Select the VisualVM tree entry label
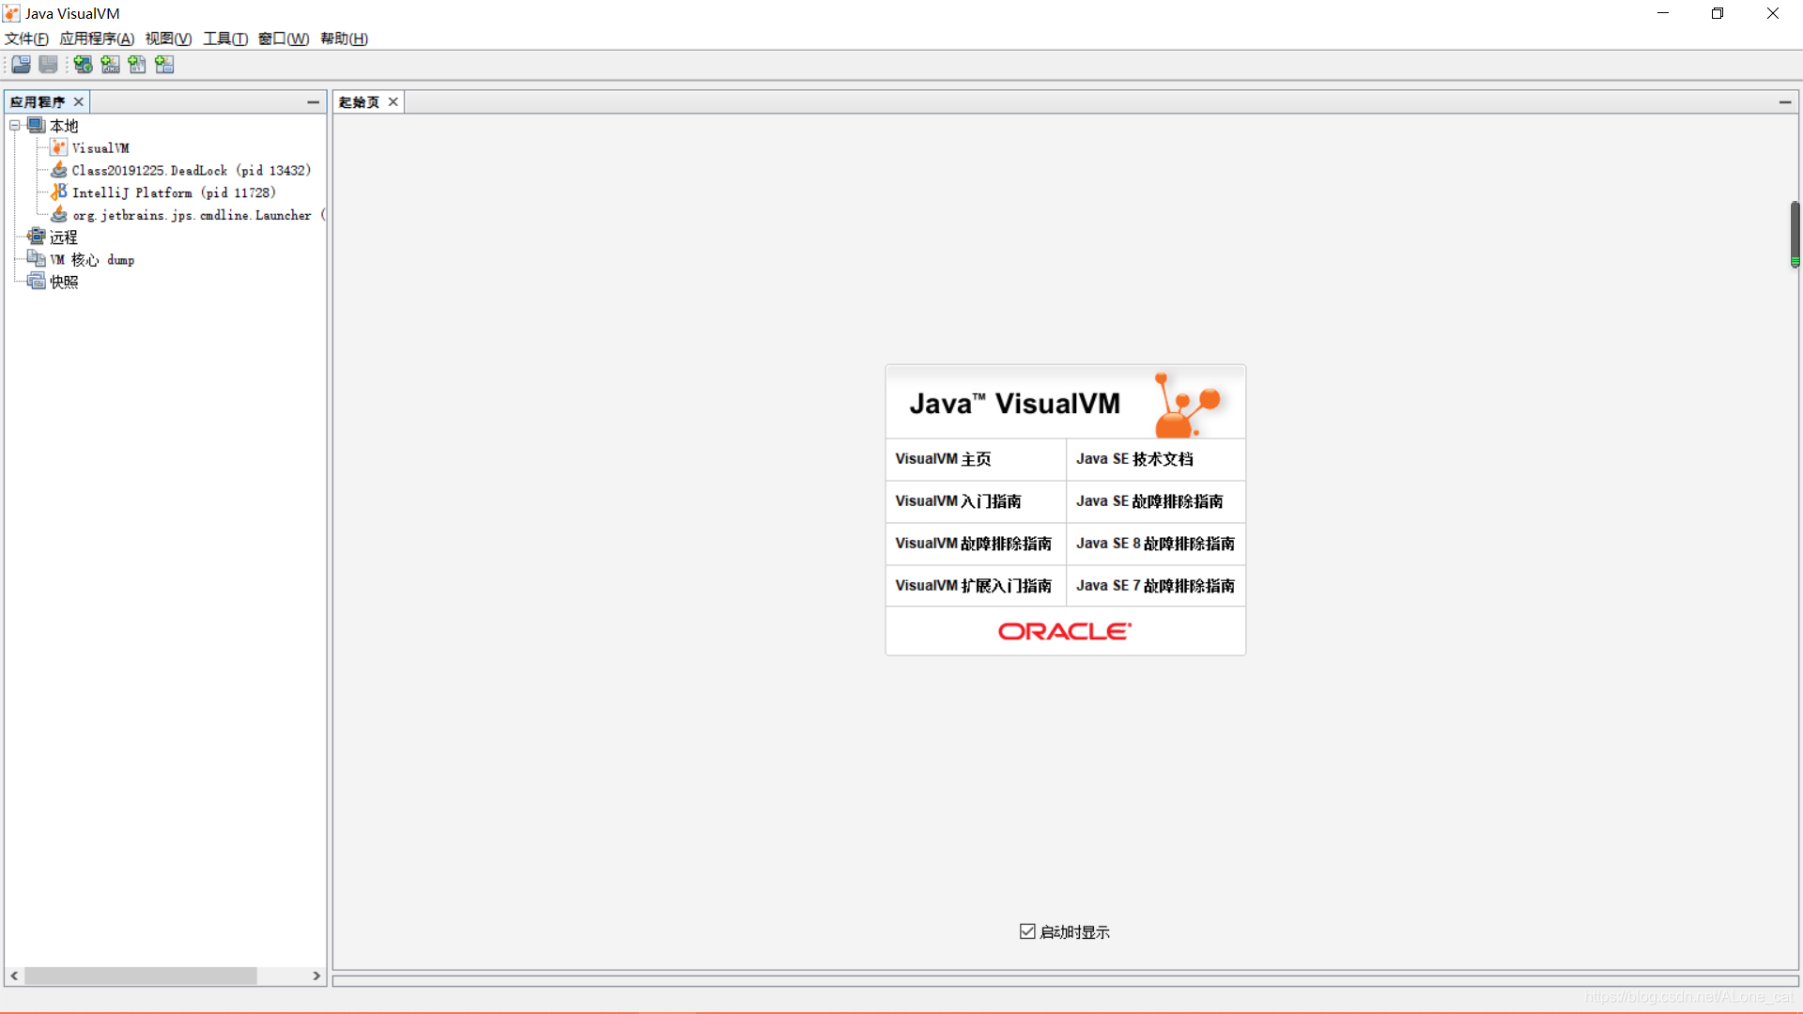The image size is (1803, 1014). pos(100,148)
